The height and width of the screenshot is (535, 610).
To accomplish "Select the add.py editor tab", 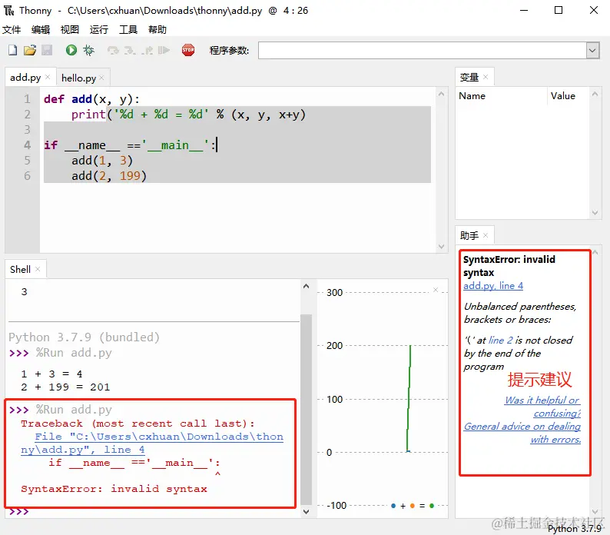I will [25, 78].
